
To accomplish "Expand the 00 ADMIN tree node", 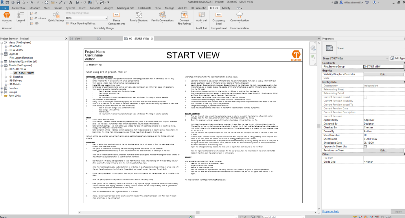I will pyautogui.click(x=6, y=46).
